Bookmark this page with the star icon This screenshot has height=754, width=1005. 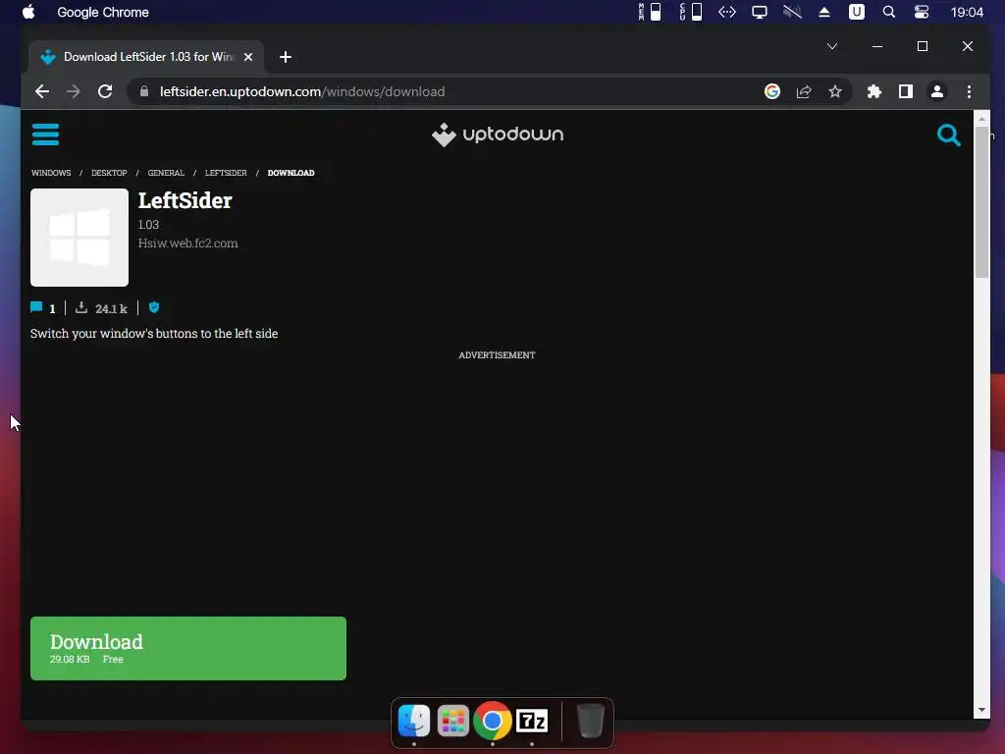pyautogui.click(x=835, y=91)
